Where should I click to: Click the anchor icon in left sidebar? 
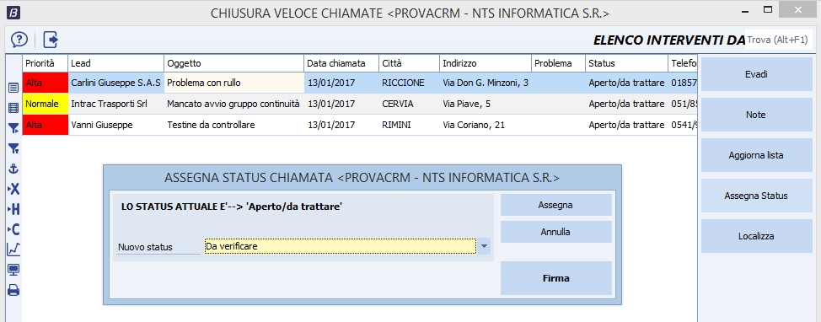coord(13,169)
